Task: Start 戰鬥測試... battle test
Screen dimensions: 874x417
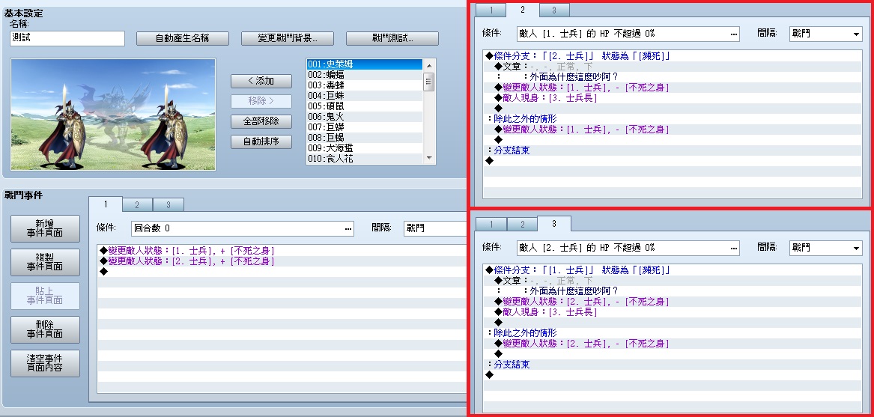Action: click(x=392, y=38)
